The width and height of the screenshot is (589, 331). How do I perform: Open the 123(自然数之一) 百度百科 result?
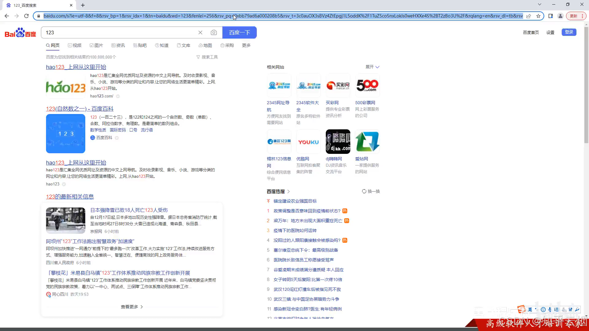(80, 109)
